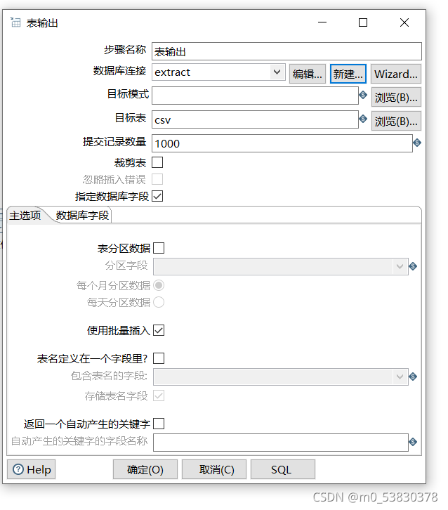Toggle the 存储表名字段 checkbox
The width and height of the screenshot is (448, 510).
[159, 395]
